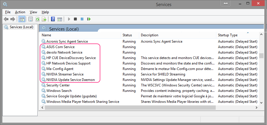
Task: Click Acronis Sync Agent Service description text
Action: [x=161, y=41]
